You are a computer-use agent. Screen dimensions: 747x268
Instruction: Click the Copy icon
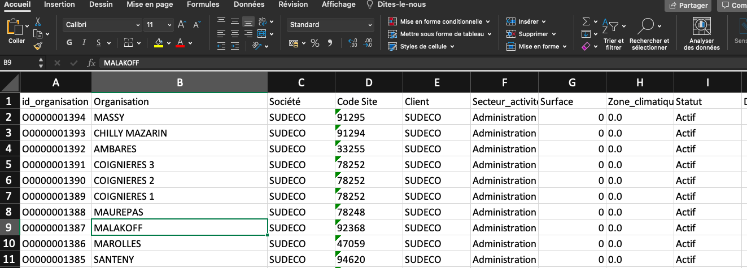38,34
